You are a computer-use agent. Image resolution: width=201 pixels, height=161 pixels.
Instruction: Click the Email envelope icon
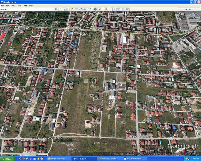118,9
